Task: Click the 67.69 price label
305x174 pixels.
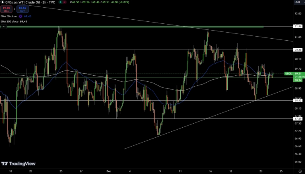Action: [298, 119]
